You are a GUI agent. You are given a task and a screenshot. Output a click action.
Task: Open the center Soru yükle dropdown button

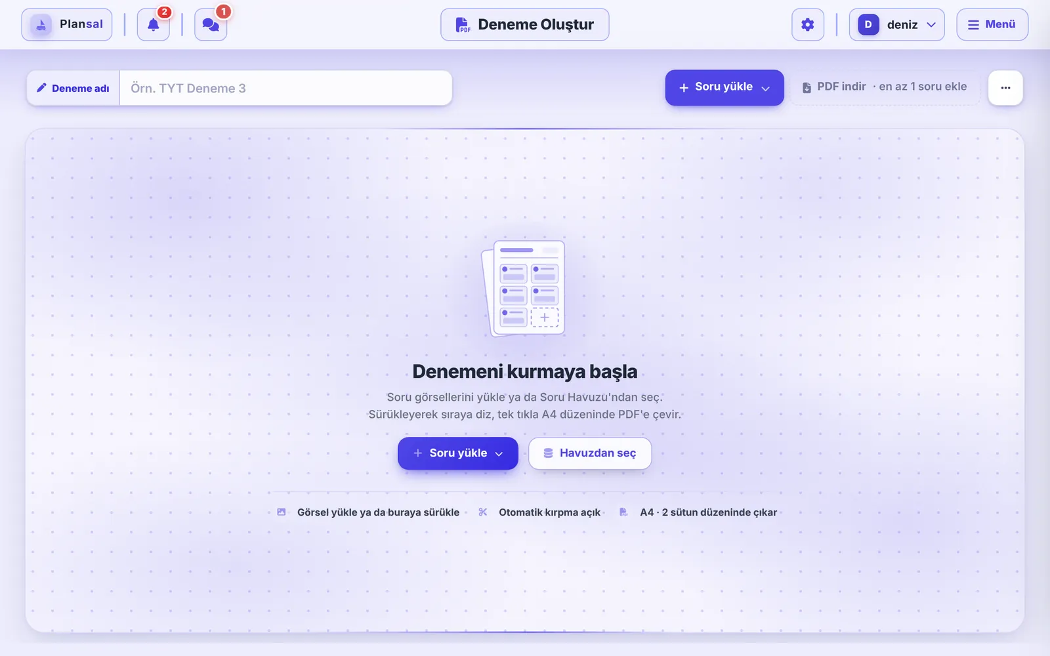coord(458,453)
